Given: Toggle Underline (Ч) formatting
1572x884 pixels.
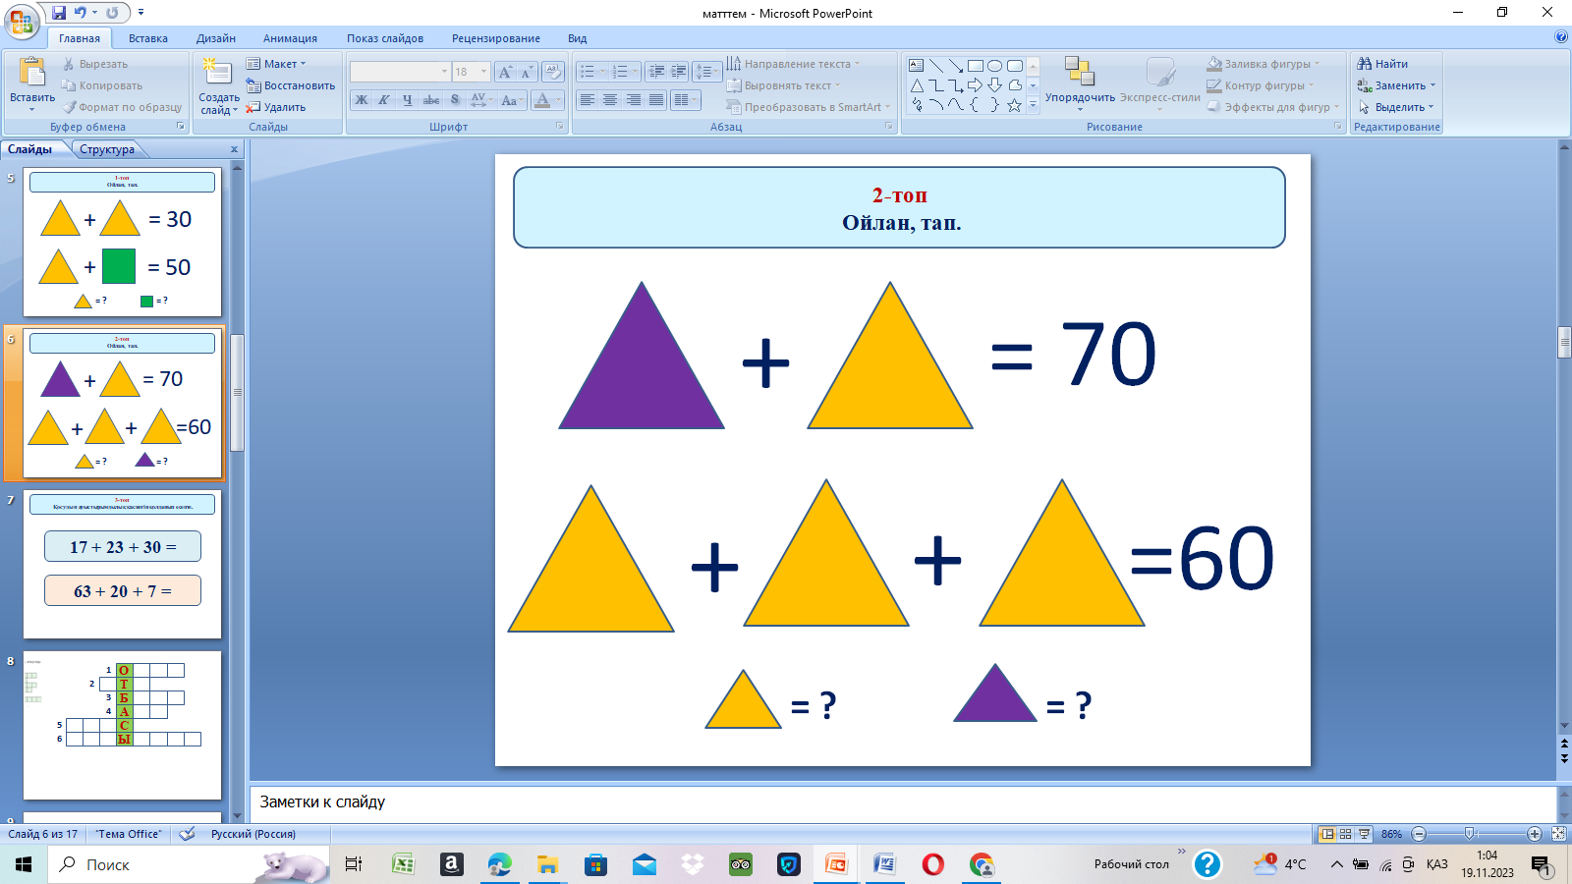Looking at the screenshot, I should (408, 100).
